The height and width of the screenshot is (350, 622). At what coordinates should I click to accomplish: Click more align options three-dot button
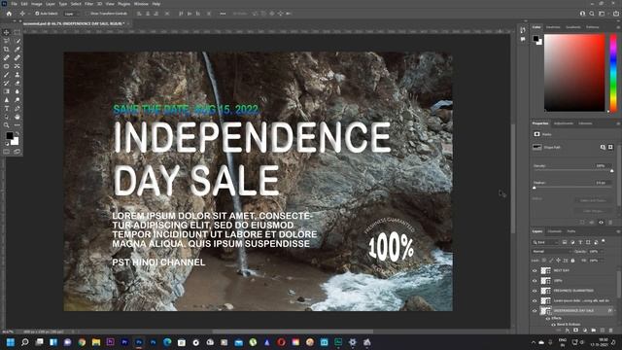click(x=223, y=14)
